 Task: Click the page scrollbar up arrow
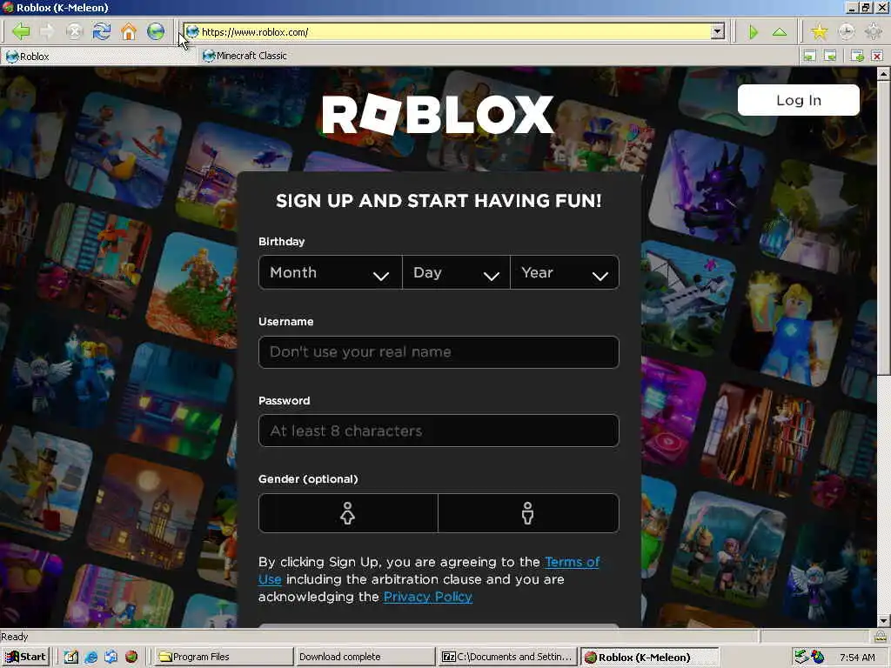pyautogui.click(x=884, y=74)
